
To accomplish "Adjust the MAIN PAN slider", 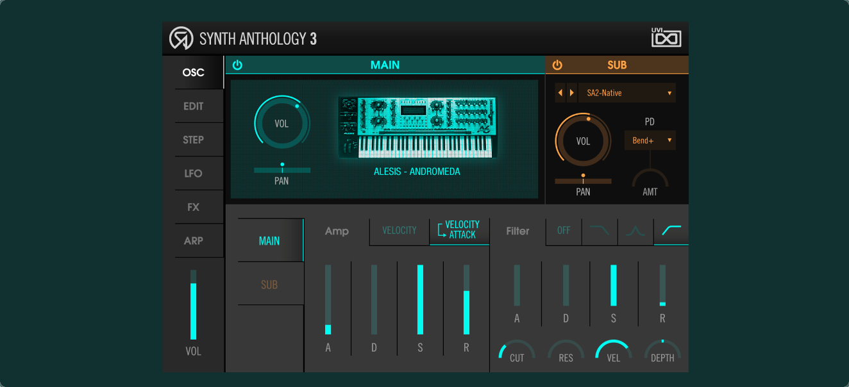I will (x=282, y=170).
